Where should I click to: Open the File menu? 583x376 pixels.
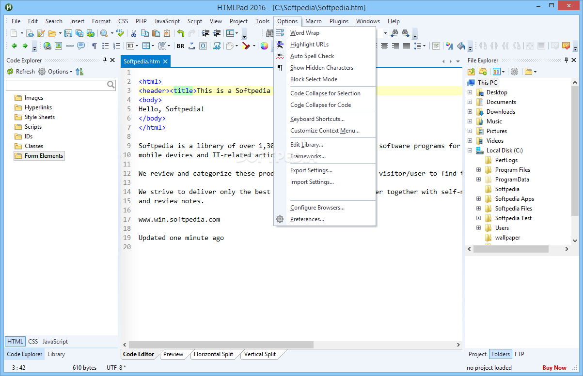pos(16,21)
